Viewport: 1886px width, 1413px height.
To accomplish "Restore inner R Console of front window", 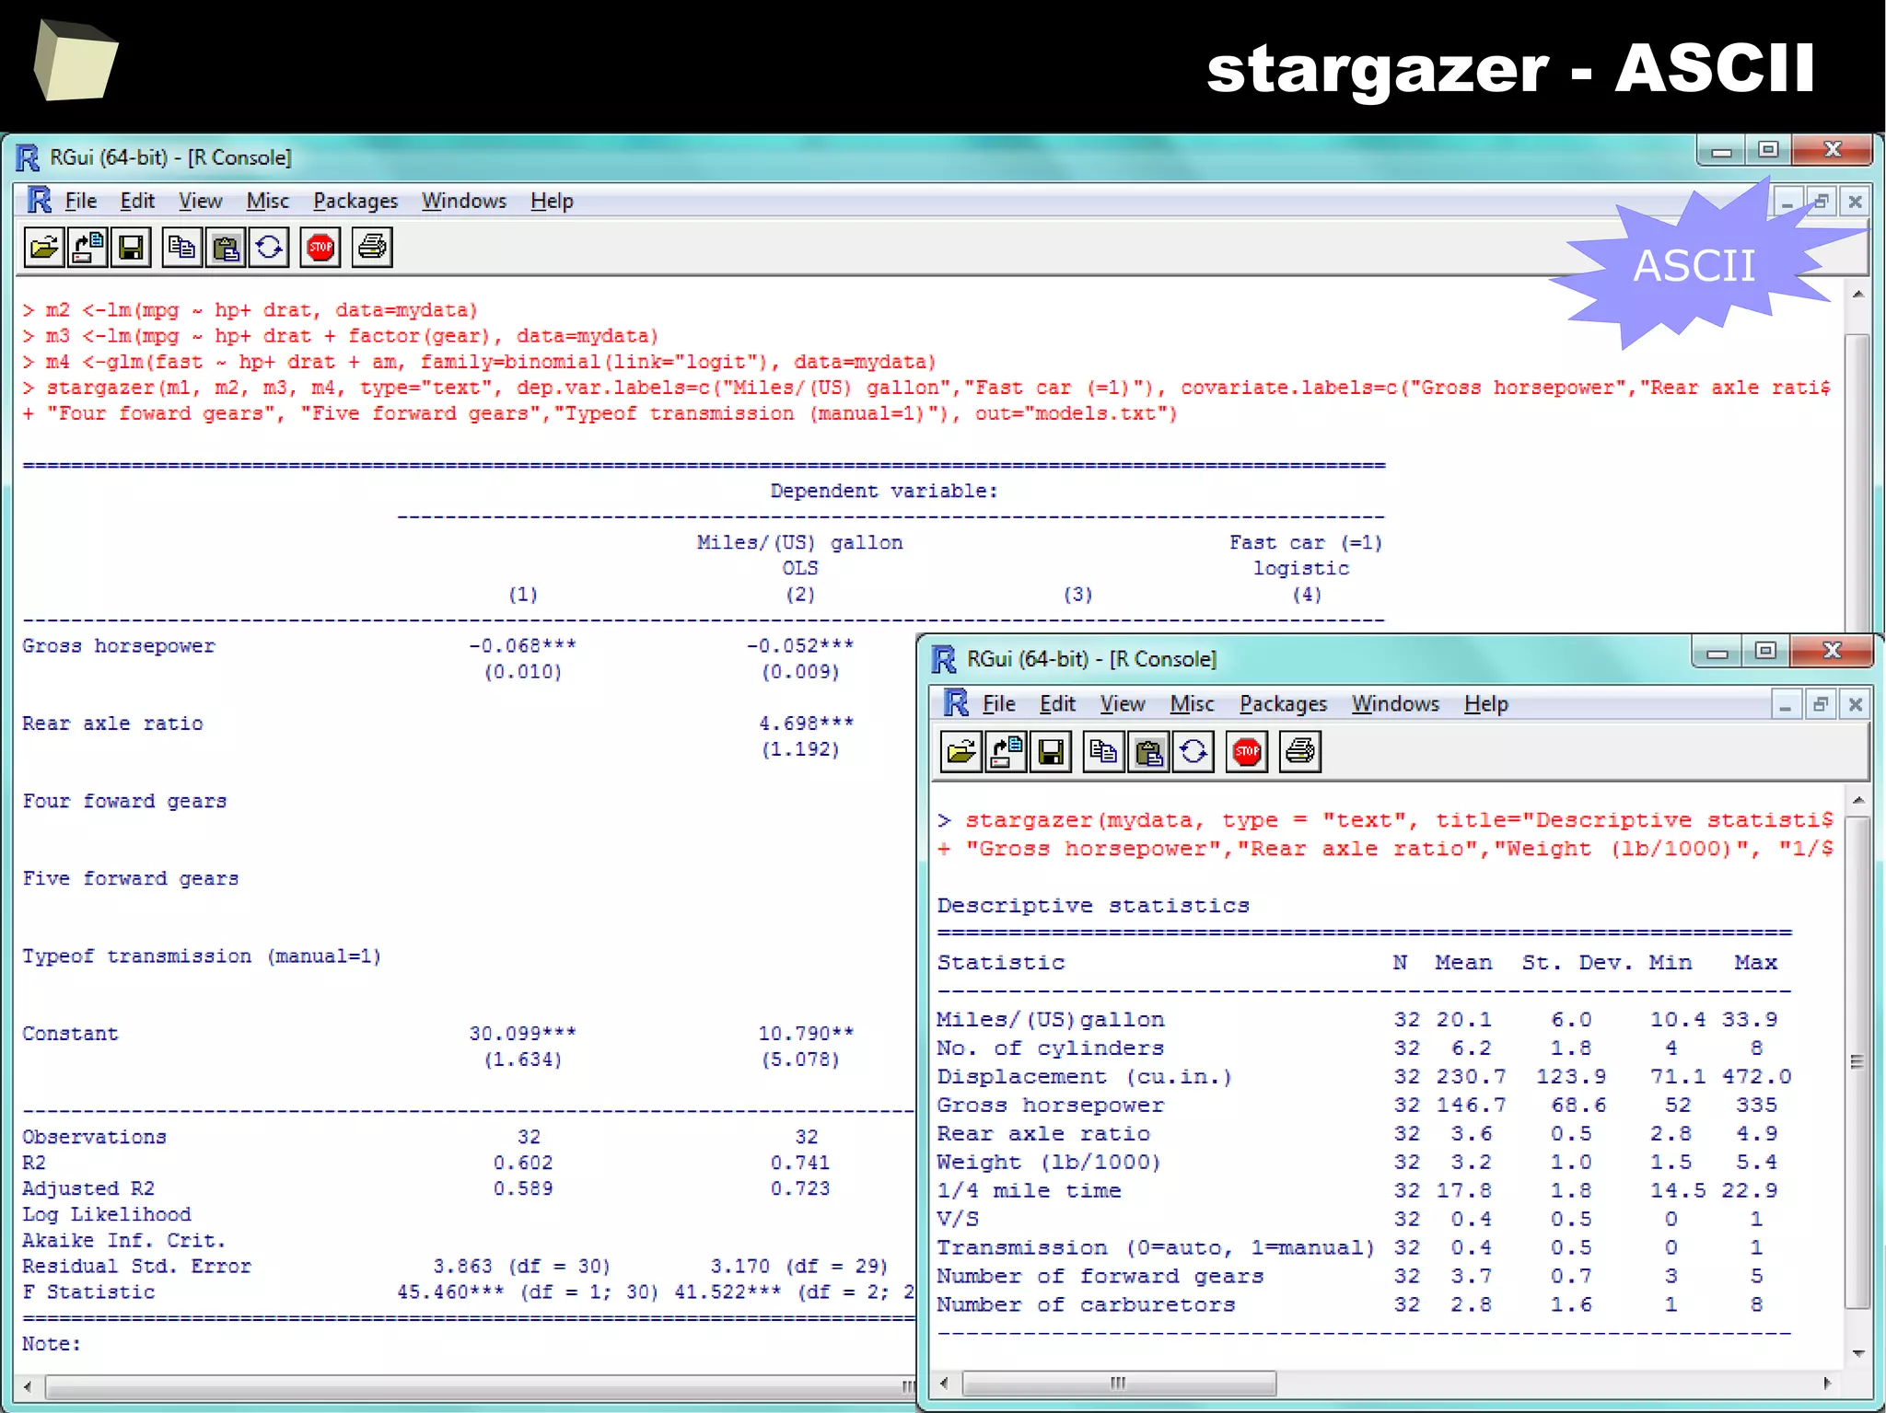I will coord(1821,705).
